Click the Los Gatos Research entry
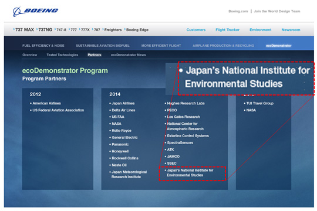Image resolution: width=317 pixels, height=211 pixels. (x=183, y=117)
